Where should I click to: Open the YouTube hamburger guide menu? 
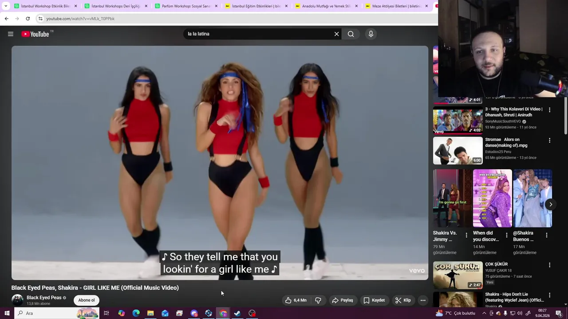11,34
